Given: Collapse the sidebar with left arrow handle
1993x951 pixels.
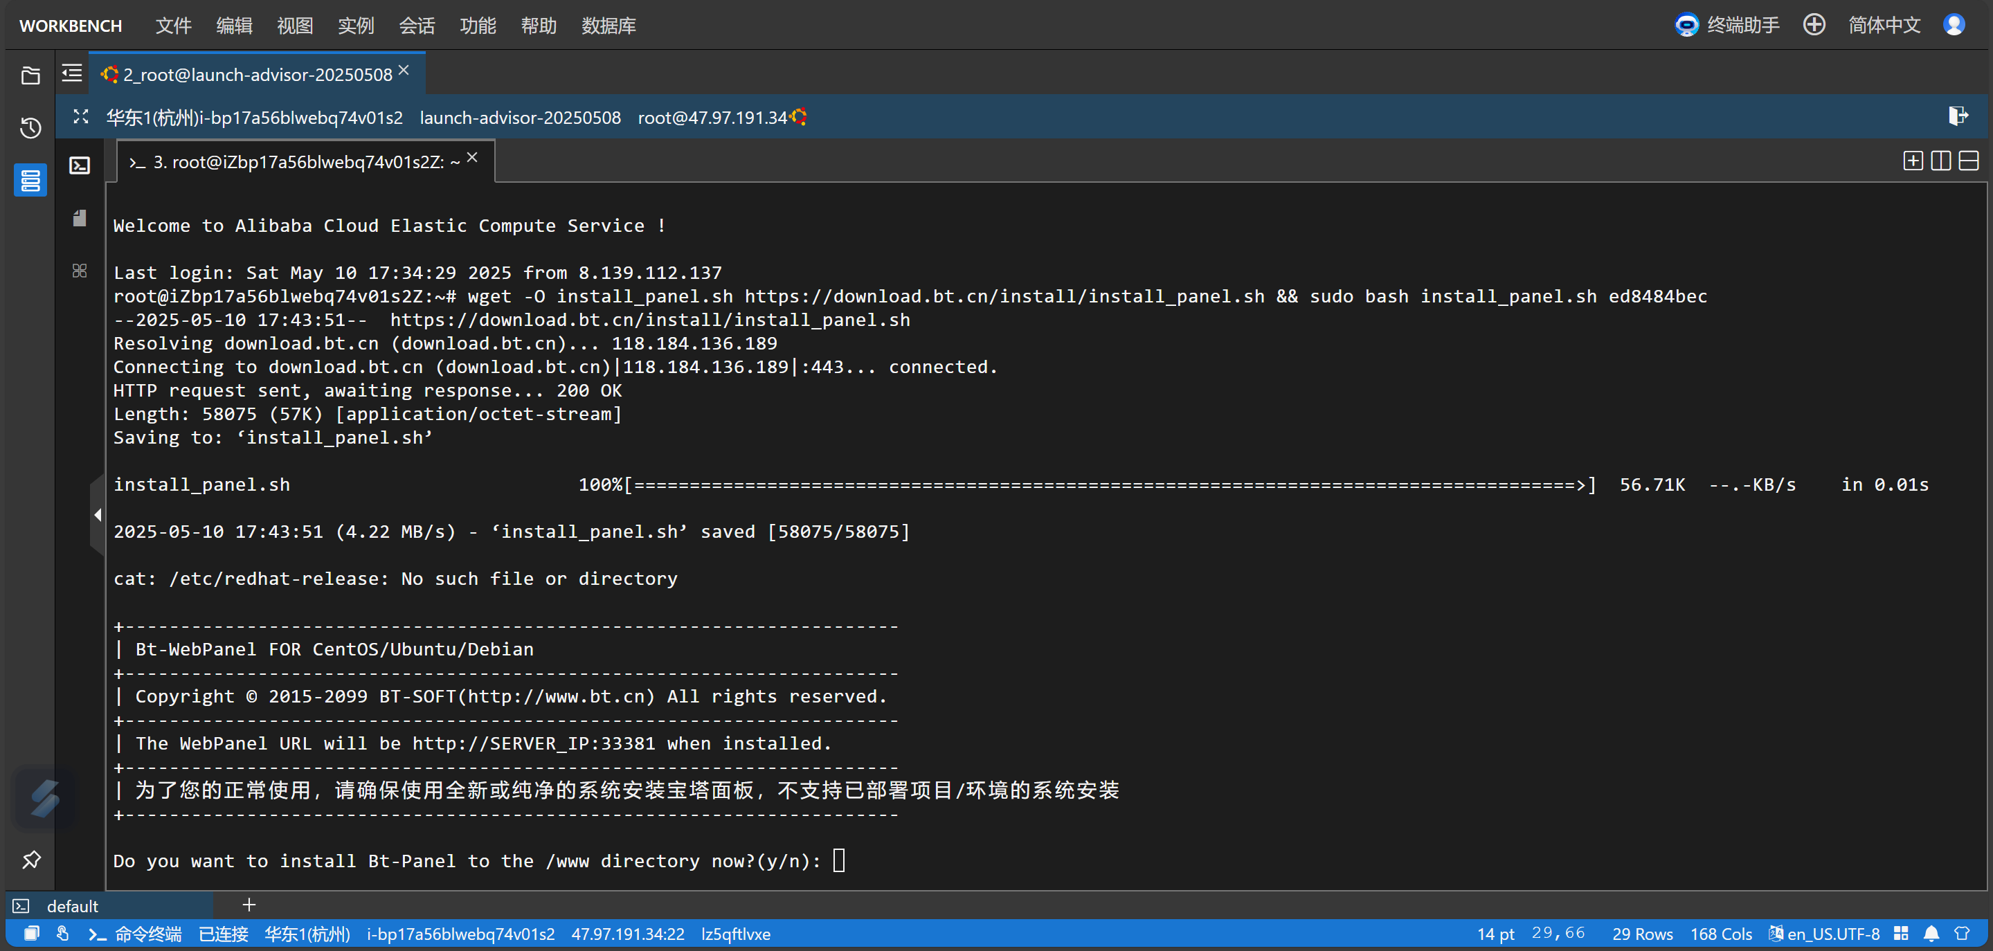Looking at the screenshot, I should [98, 514].
